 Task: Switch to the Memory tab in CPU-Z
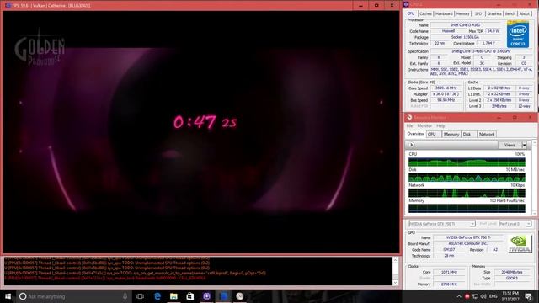tap(462, 13)
